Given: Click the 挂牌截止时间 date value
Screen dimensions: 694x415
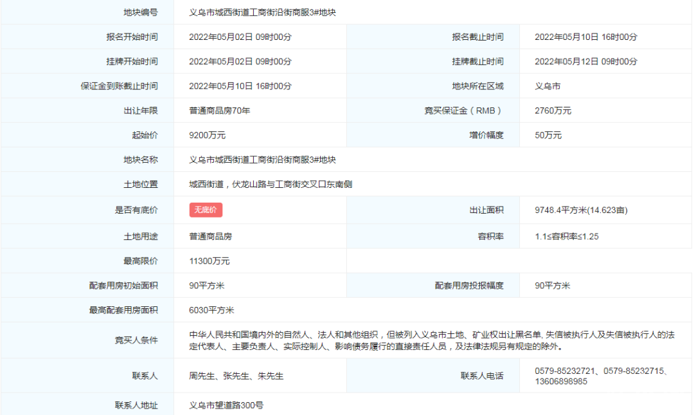Looking at the screenshot, I should 585,62.
